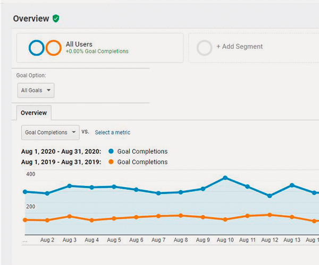Screen dimensions: 319x265
Task: Click the Goal Option: label
Action: pyautogui.click(x=31, y=75)
